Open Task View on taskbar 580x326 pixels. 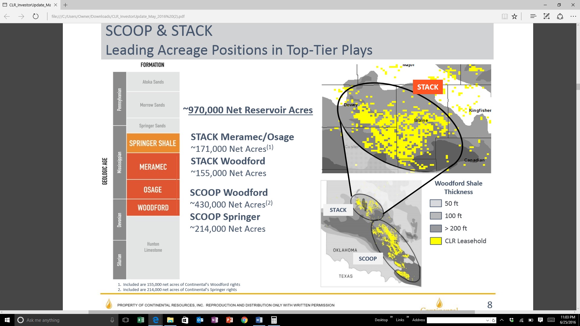126,320
